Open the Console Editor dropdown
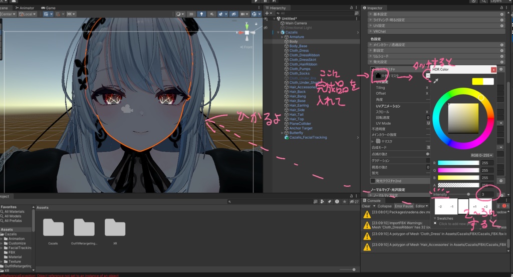This screenshot has width=513, height=277. (422, 206)
